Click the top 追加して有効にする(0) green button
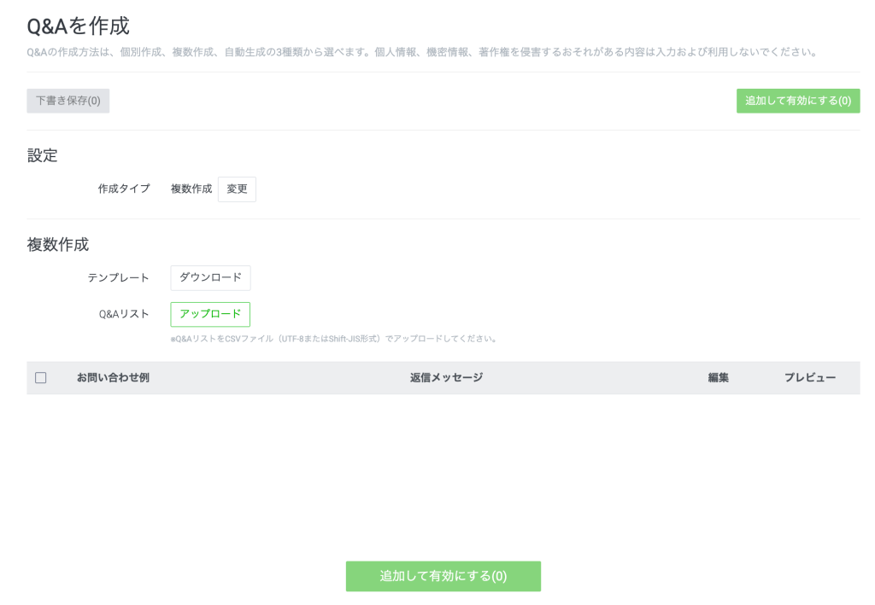Screen dimensions: 875x605 [798, 101]
